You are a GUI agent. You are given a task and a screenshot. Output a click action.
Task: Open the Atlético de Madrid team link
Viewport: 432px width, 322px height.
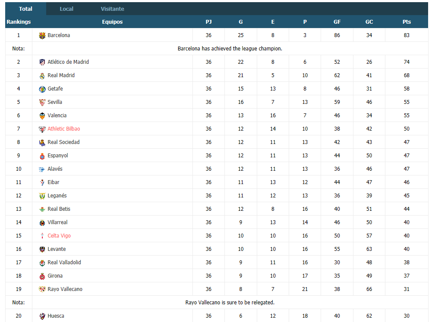click(68, 62)
